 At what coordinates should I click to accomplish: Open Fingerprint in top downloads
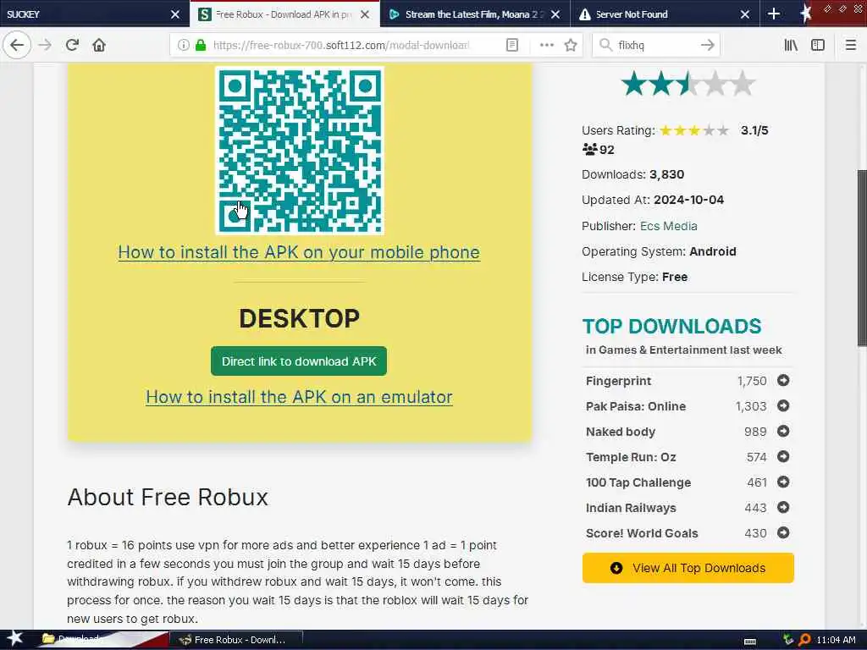[618, 381]
